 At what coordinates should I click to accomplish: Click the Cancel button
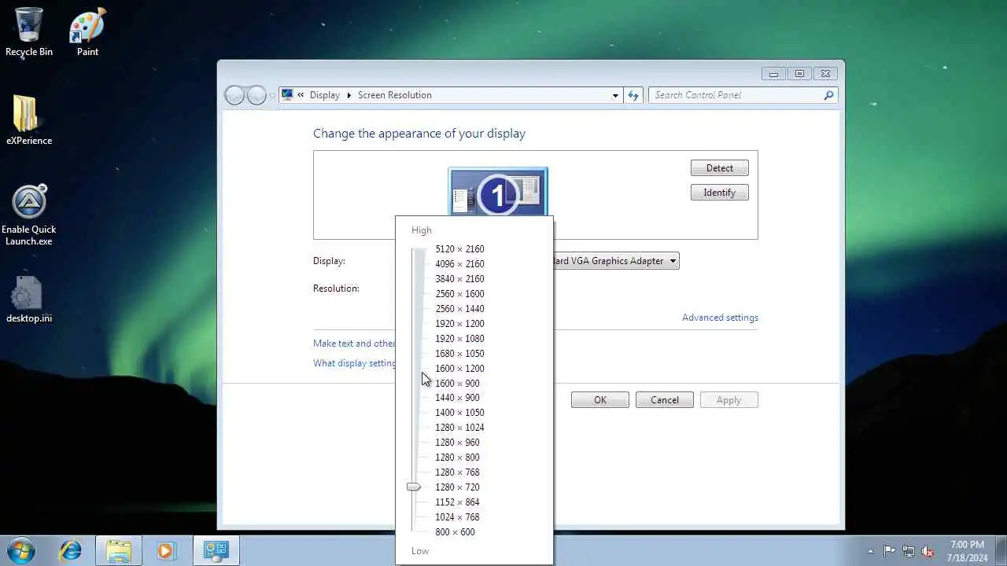(x=665, y=400)
